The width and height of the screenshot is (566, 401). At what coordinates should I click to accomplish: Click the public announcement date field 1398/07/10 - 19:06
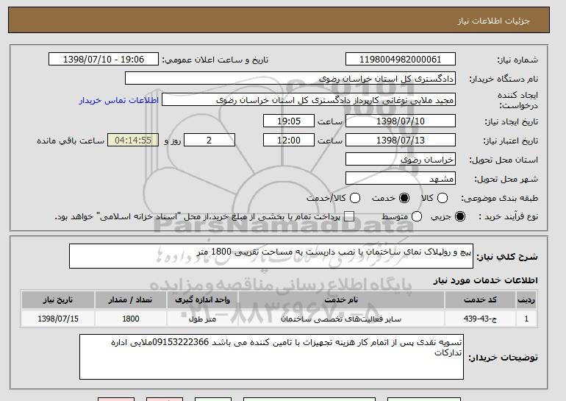pyautogui.click(x=104, y=60)
